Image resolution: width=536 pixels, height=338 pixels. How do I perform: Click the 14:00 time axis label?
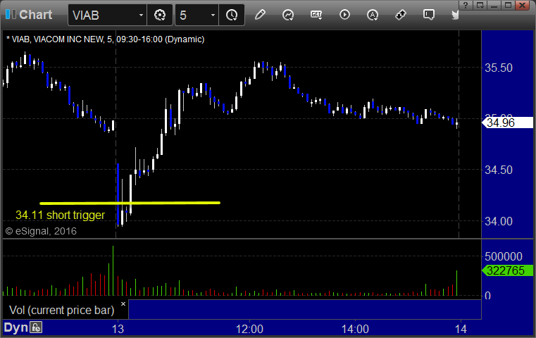[x=355, y=329]
